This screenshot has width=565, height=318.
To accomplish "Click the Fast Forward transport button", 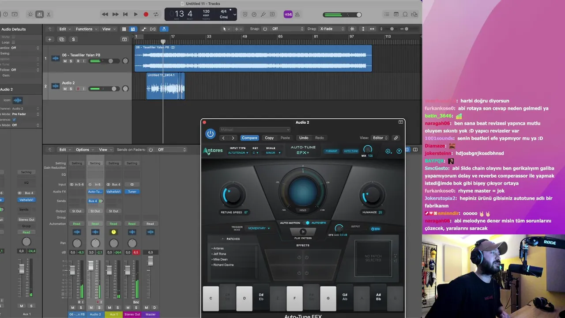I will pyautogui.click(x=115, y=15).
